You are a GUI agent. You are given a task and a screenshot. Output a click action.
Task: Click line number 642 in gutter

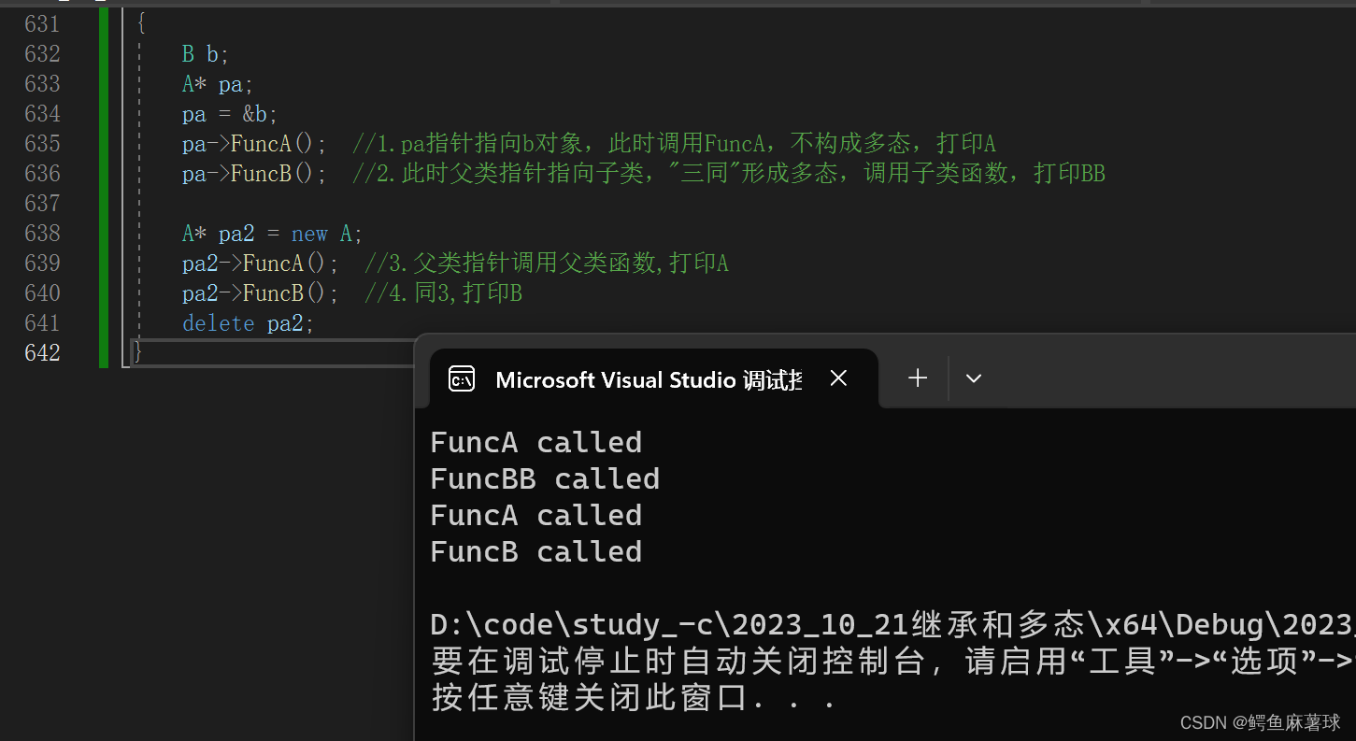(42, 352)
